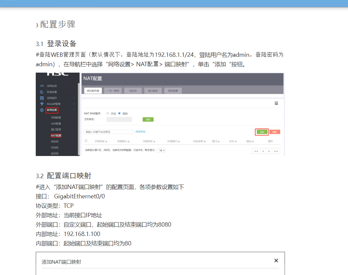Tick the select-all checkbox in table header
Screen dimensions: 348x275
coord(86,141)
